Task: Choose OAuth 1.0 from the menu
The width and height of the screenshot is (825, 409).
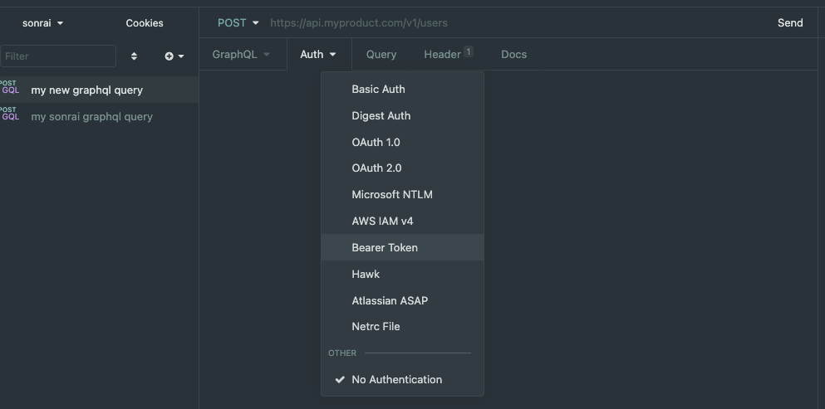Action: tap(376, 142)
